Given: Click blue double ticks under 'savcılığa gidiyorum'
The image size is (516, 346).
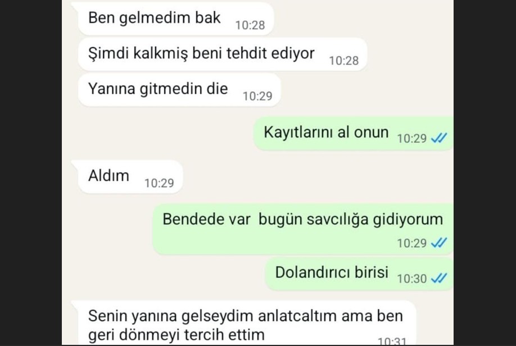Looking at the screenshot, I should tap(439, 243).
